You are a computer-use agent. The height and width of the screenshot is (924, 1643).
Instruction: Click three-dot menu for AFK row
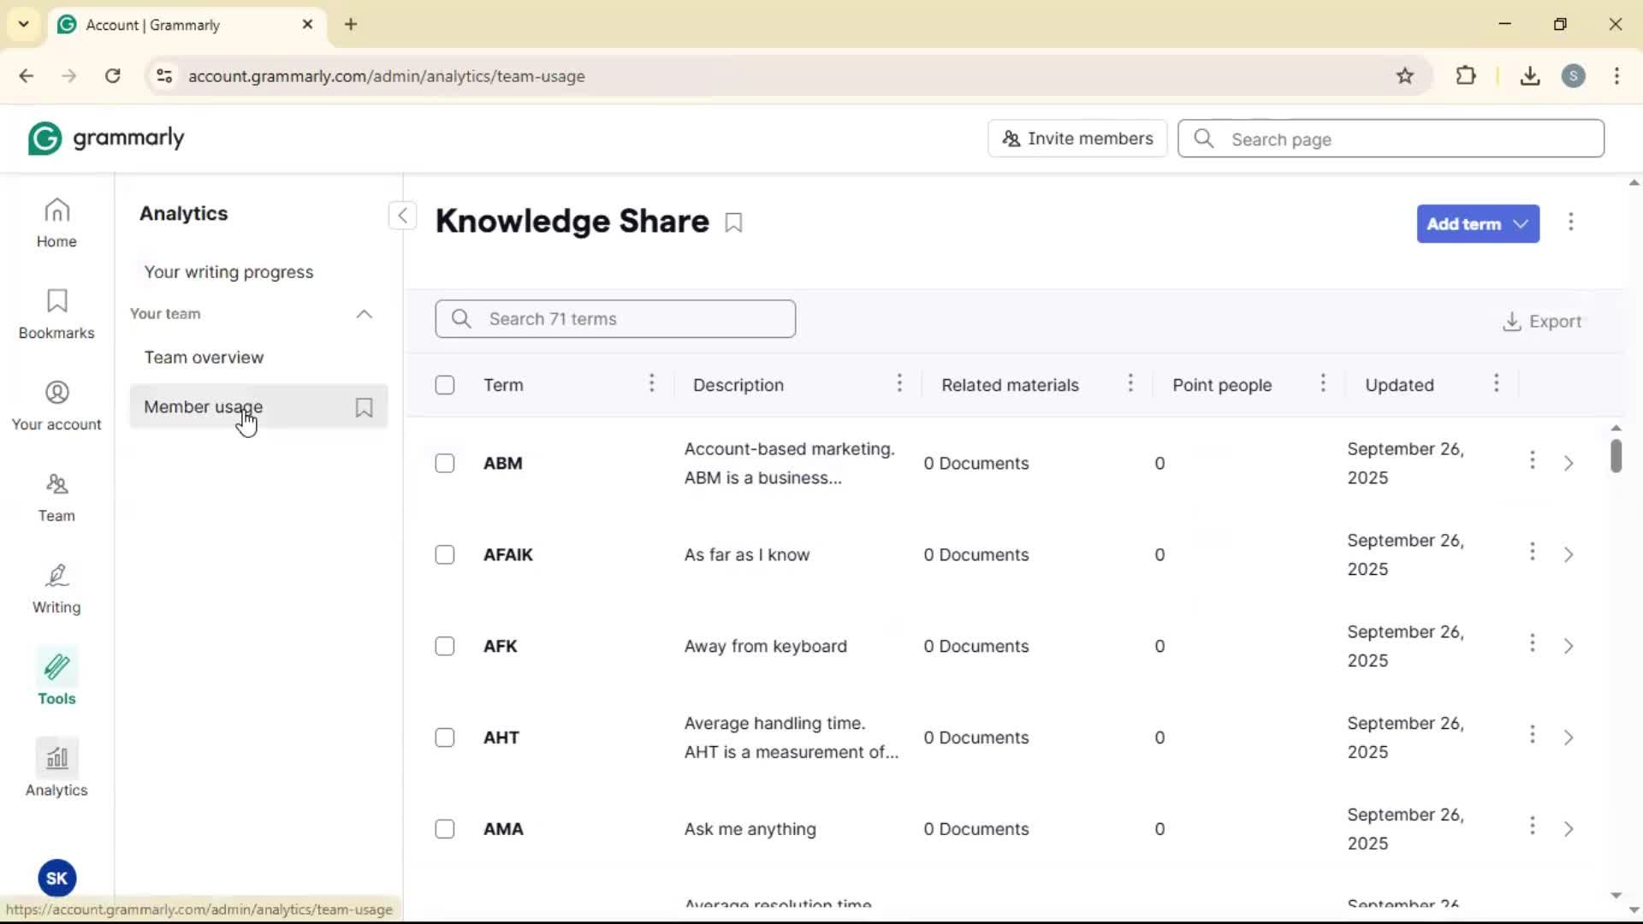pyautogui.click(x=1532, y=643)
